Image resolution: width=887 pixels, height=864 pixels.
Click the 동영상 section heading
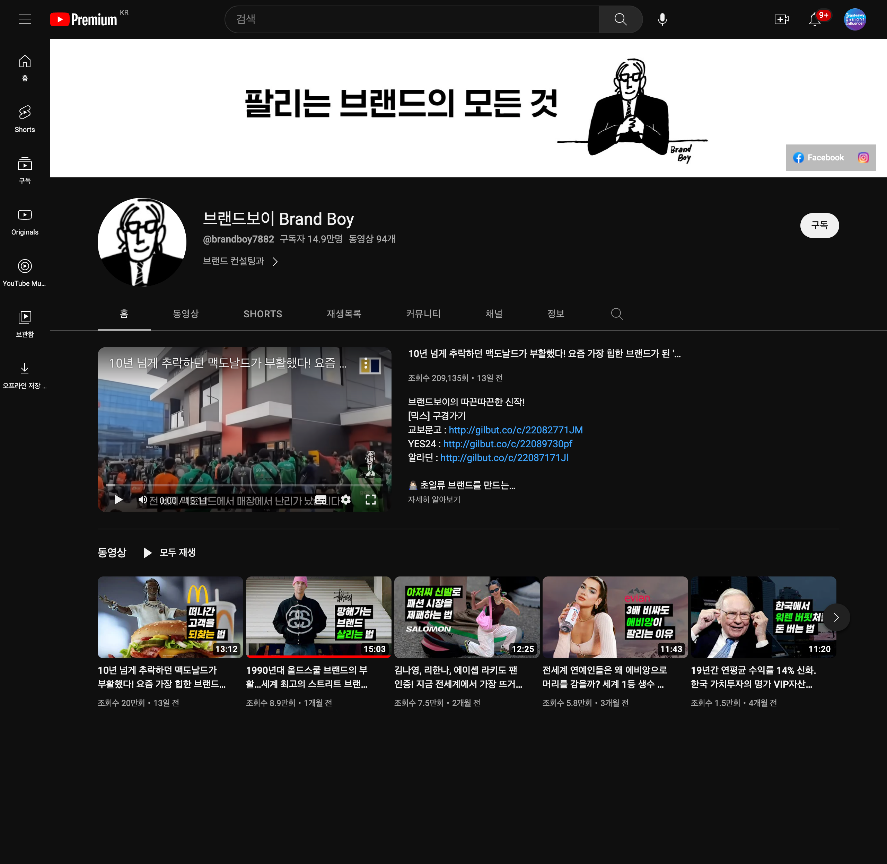point(112,552)
